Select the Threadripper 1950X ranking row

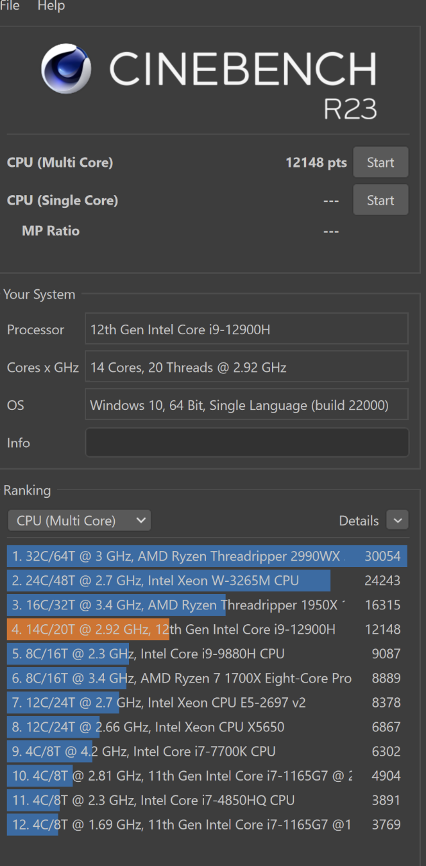(207, 605)
